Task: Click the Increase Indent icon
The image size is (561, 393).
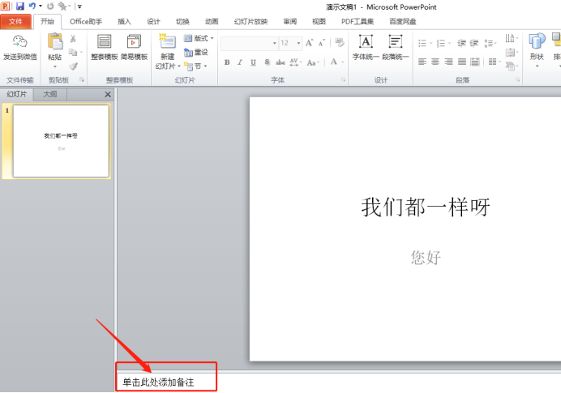Action: (x=474, y=43)
